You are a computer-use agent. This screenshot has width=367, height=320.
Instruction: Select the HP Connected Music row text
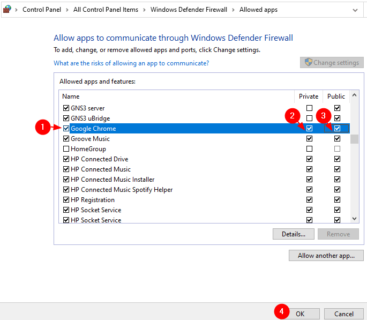[x=101, y=169]
